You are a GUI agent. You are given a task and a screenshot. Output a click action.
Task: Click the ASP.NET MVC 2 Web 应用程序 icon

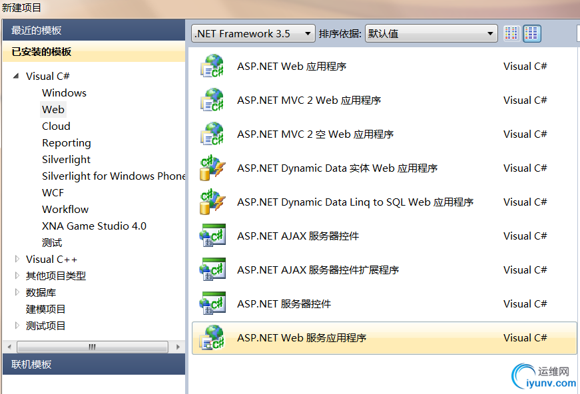212,100
